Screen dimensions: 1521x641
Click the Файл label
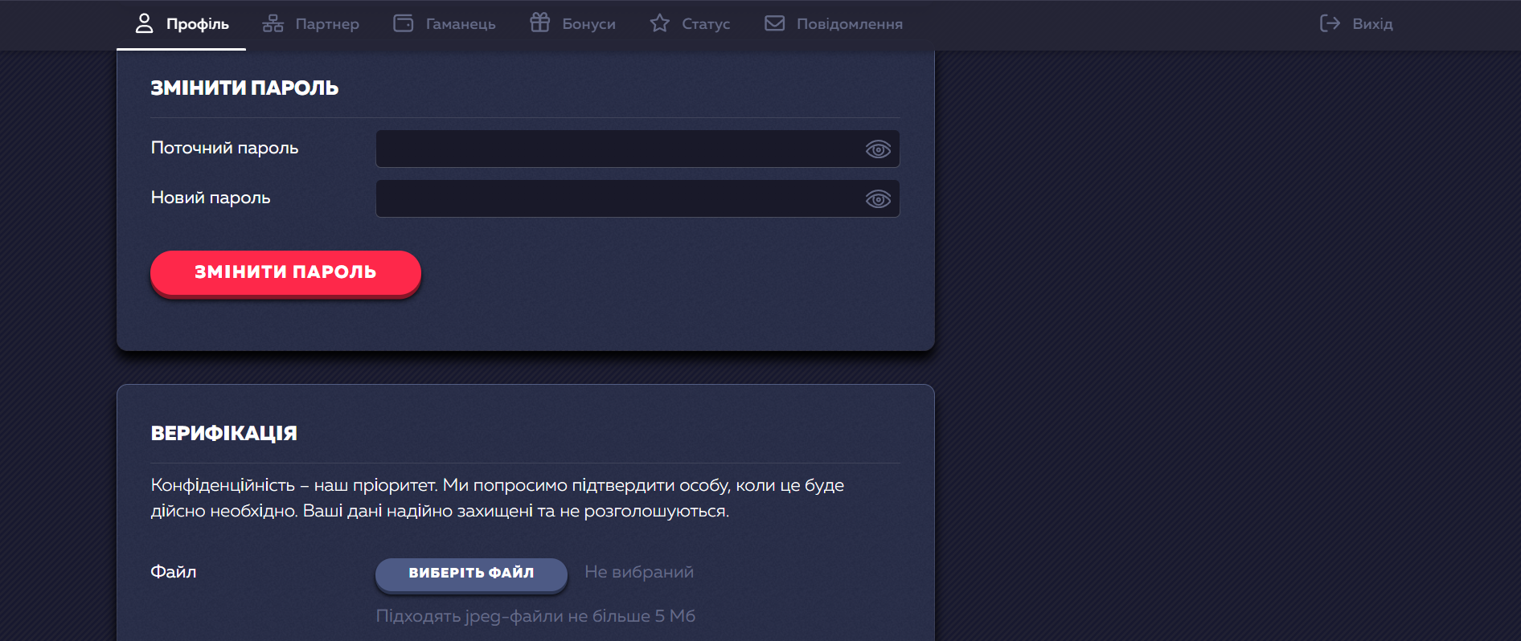click(174, 572)
